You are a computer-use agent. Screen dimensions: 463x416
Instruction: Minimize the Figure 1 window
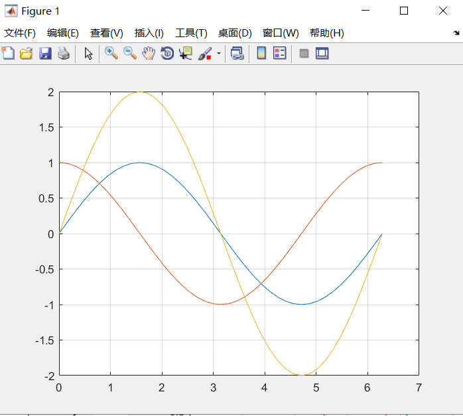365,11
